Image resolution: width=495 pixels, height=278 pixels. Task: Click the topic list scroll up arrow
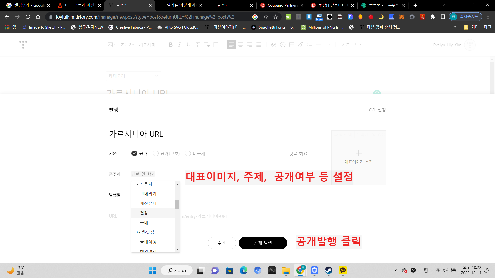tap(177, 184)
